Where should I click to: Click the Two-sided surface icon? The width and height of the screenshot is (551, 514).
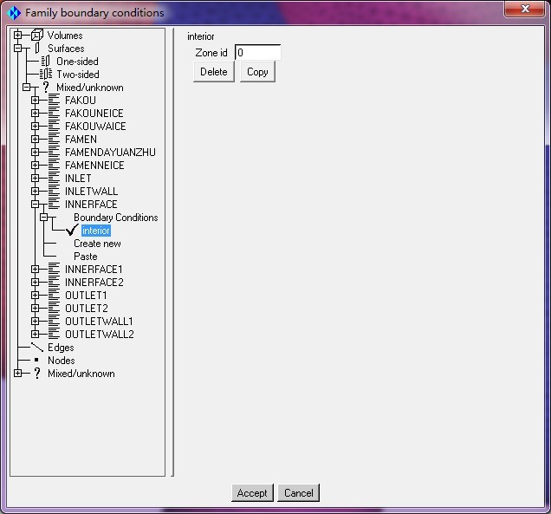point(46,75)
